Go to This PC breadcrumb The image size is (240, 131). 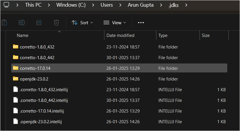(33, 5)
